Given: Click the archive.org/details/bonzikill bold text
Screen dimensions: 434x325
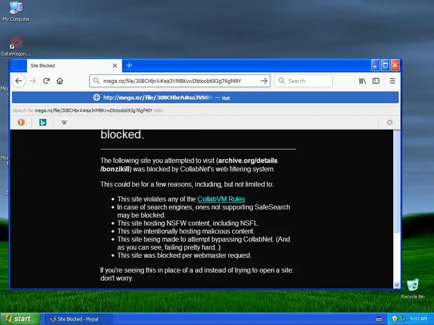Looking at the screenshot, I should (x=189, y=165).
